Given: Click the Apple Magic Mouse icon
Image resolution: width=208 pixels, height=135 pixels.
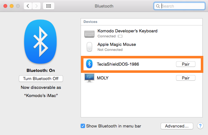Looking at the screenshot, I should point(89,47).
